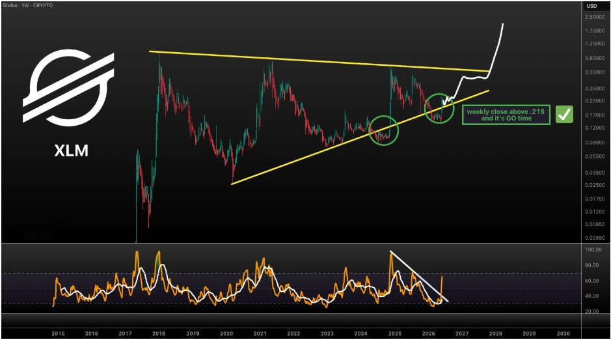The image size is (611, 342).
Task: Select the 'Stellar · 1W · CRYPTO' chart title
Action: click(28, 5)
